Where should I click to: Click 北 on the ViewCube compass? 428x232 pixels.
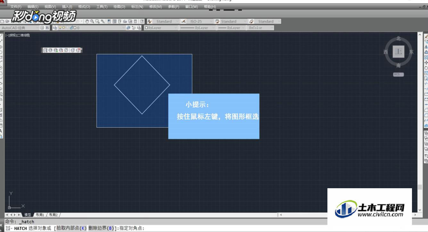click(399, 38)
